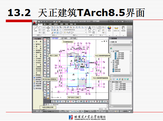
Task: Click the open folder icon in 楼层 toolbar
Action: click(111, 79)
